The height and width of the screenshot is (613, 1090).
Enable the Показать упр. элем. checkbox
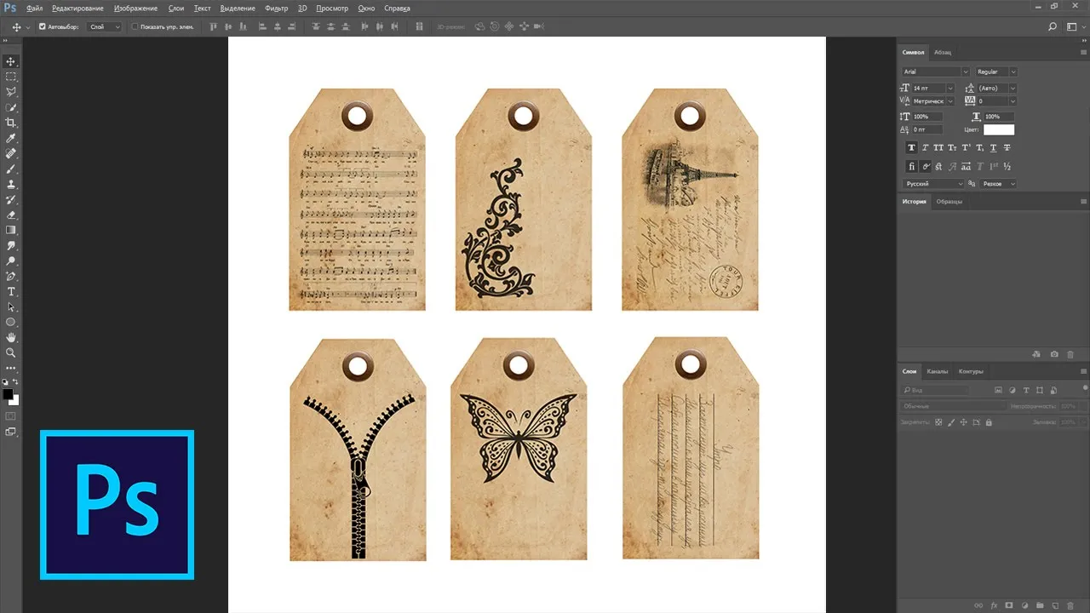pyautogui.click(x=135, y=26)
